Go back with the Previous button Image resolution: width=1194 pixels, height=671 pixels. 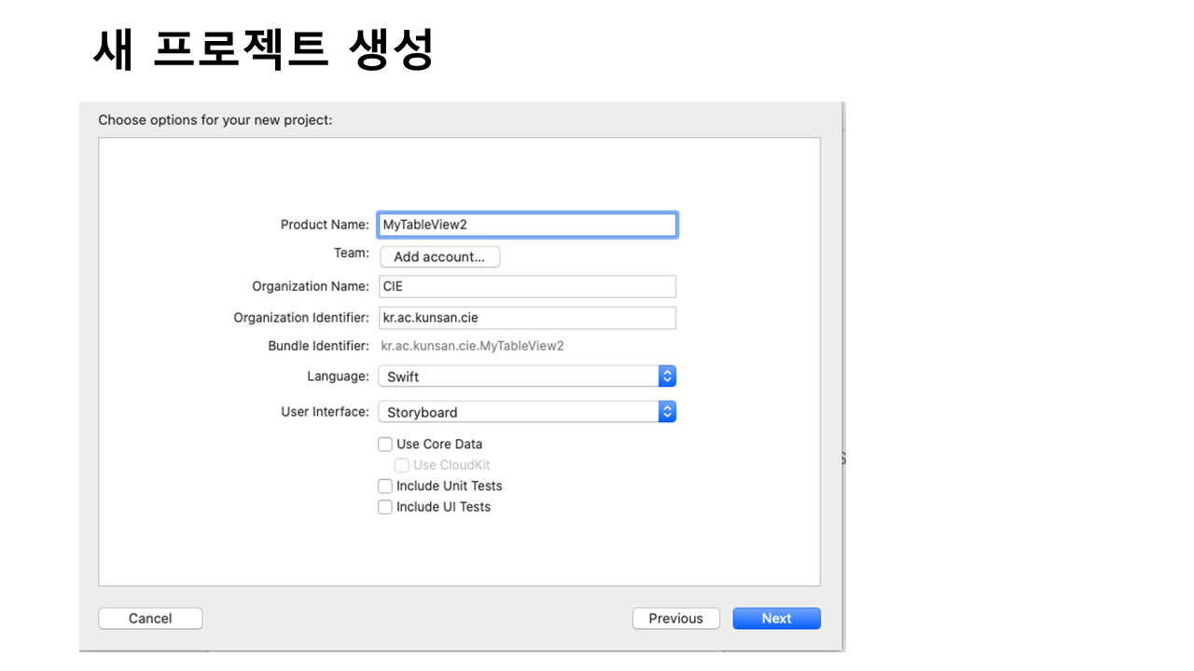click(675, 619)
